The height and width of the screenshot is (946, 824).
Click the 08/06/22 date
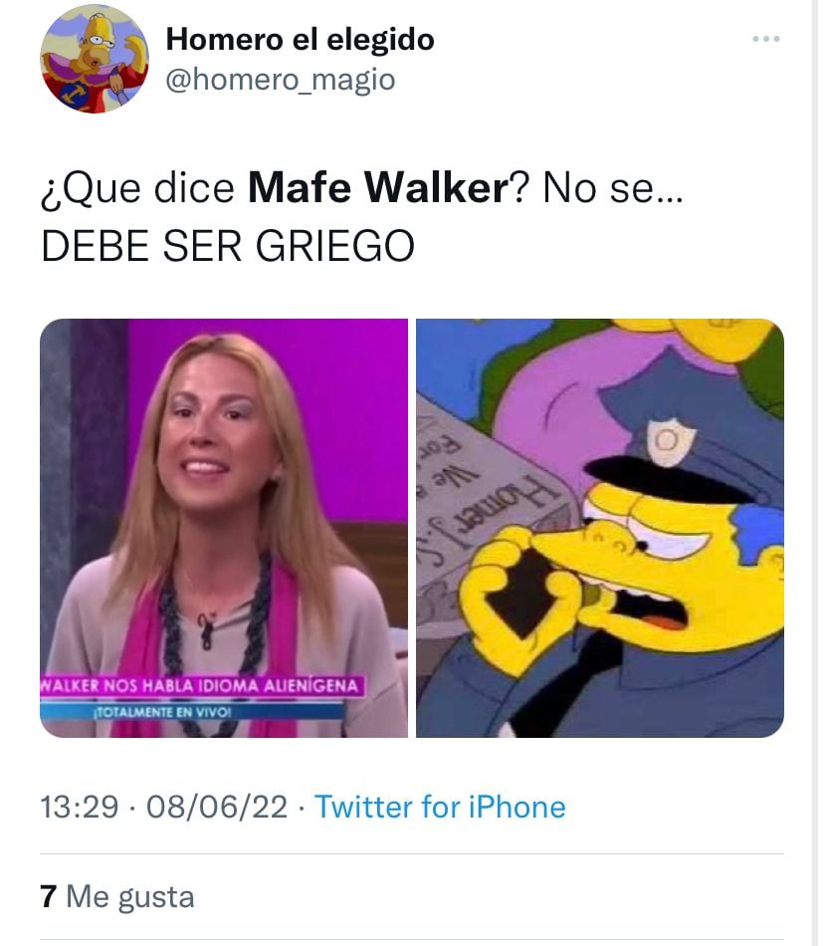click(x=217, y=807)
